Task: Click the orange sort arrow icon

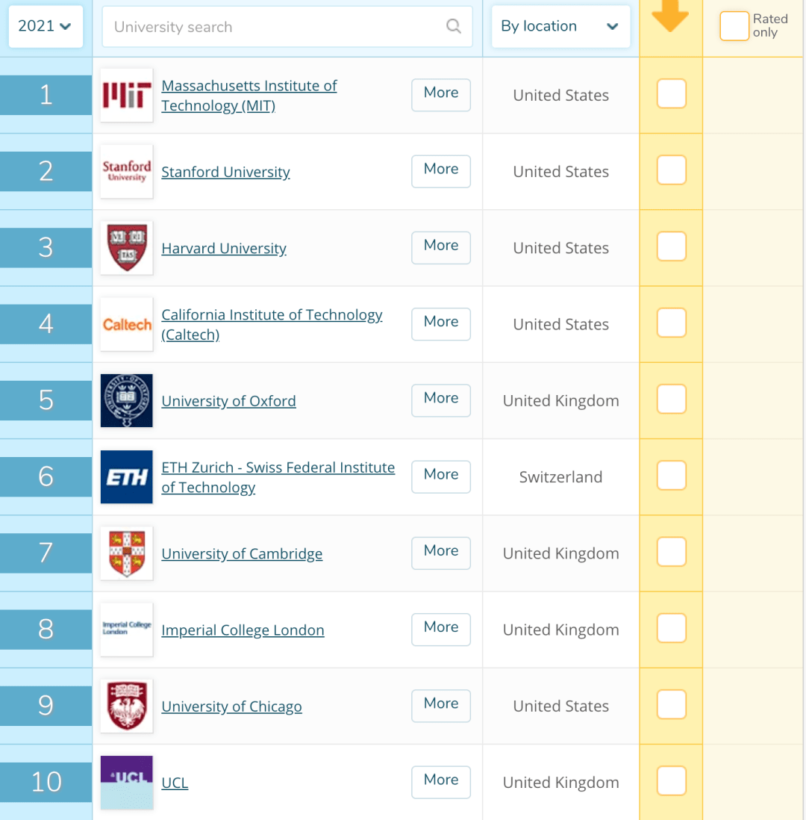Action: click(x=670, y=16)
